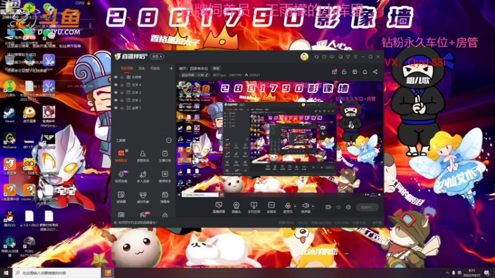Toggle the lock on 礼物榜 layer

point(122,77)
